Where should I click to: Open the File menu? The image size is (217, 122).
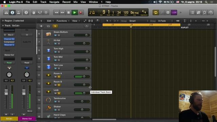click(28, 2)
